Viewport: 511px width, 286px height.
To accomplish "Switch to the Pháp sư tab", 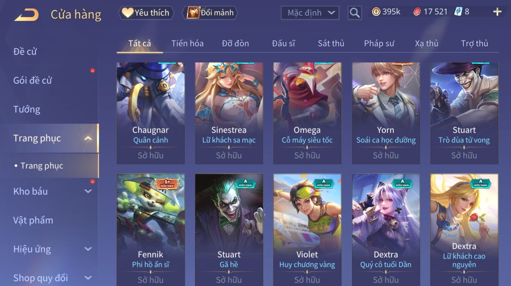I will [x=379, y=43].
